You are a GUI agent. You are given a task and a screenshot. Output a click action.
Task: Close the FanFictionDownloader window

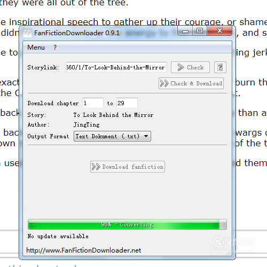[219, 30]
